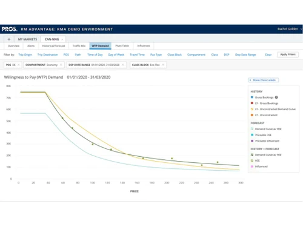
Task: Open the Pax Type filter
Action: click(156, 54)
